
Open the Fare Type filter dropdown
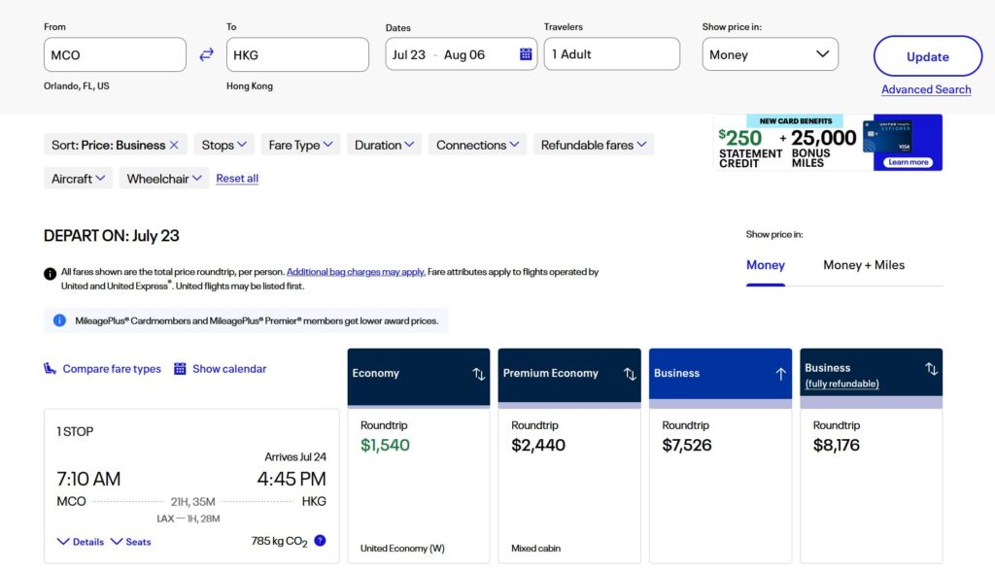(300, 145)
